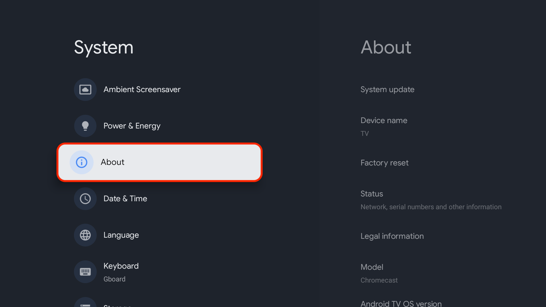Image resolution: width=546 pixels, height=307 pixels.
Task: Open Legal information section
Action: [x=392, y=236]
